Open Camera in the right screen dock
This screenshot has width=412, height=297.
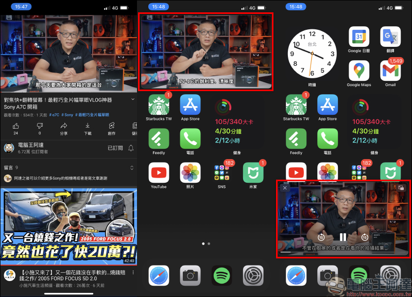tap(328, 275)
